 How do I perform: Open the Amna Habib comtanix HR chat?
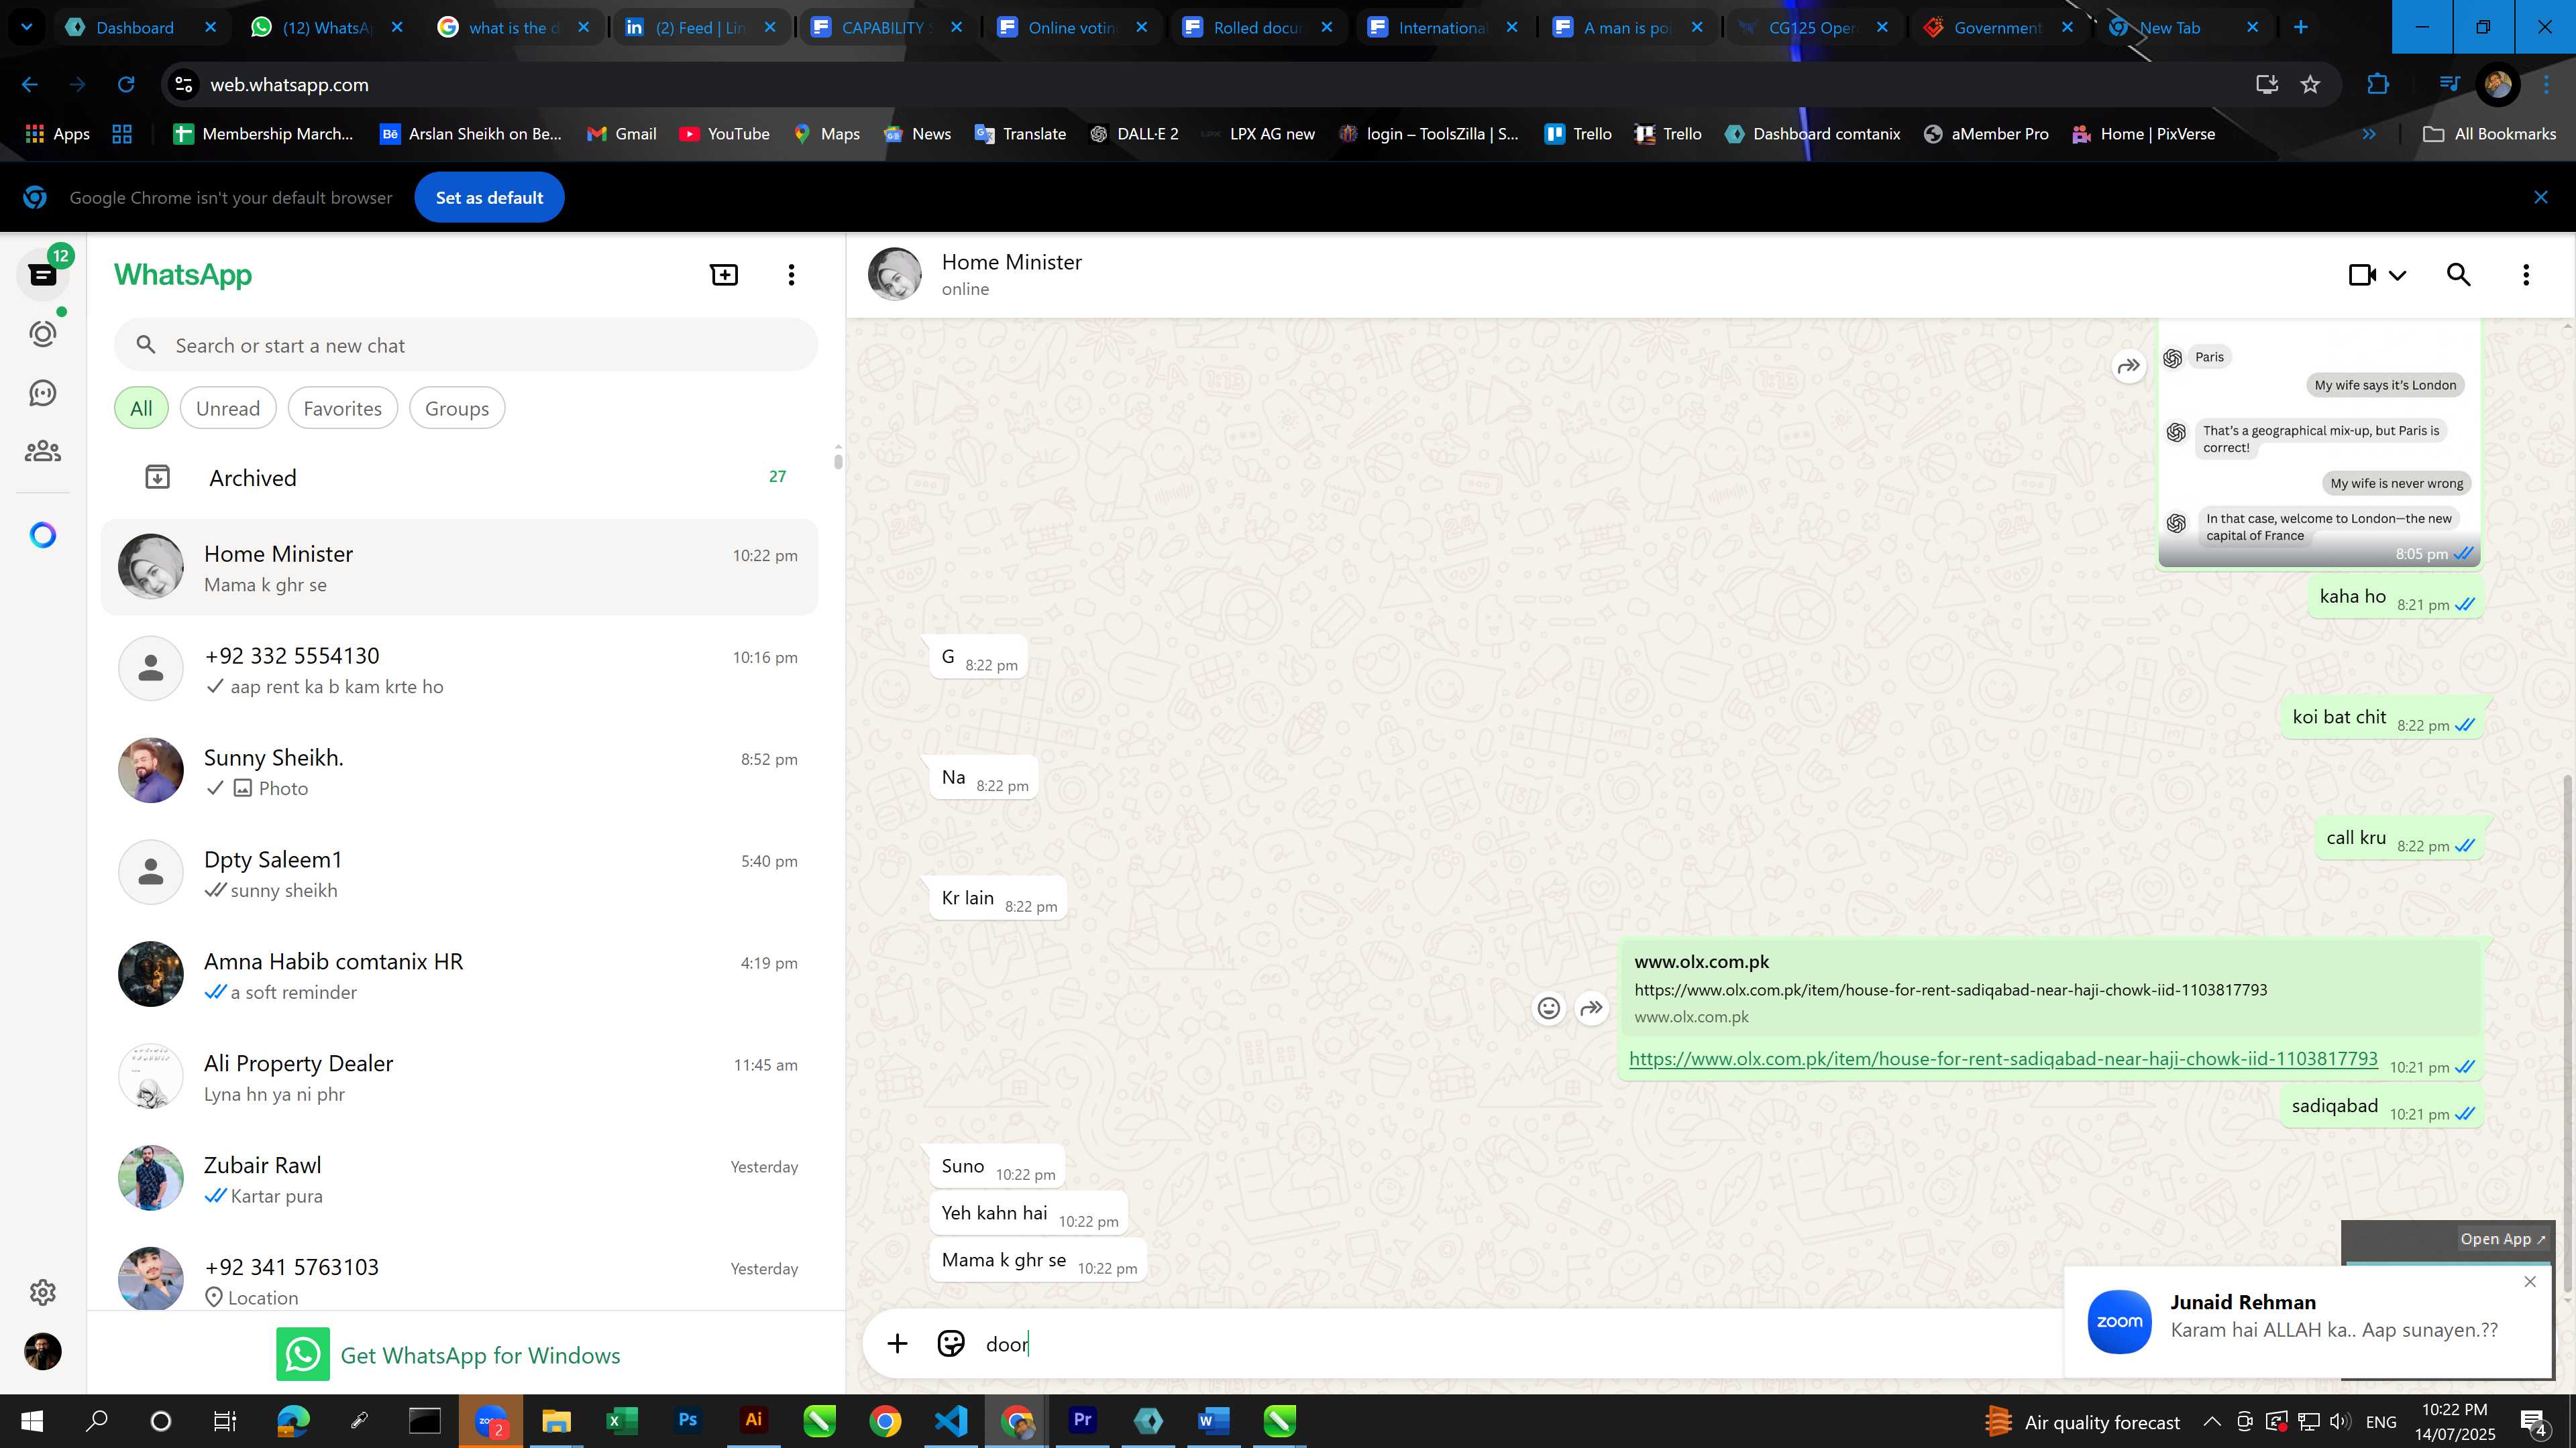click(460, 975)
